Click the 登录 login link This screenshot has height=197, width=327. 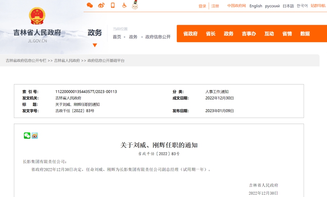(x=202, y=6)
